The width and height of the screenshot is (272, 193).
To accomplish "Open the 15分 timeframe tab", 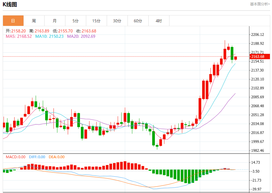I will [x=96, y=21].
